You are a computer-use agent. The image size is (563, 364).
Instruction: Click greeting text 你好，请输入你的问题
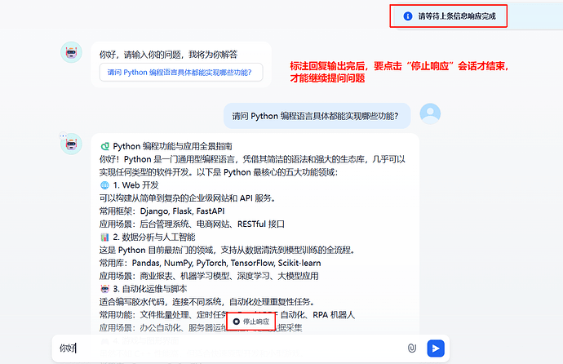168,55
